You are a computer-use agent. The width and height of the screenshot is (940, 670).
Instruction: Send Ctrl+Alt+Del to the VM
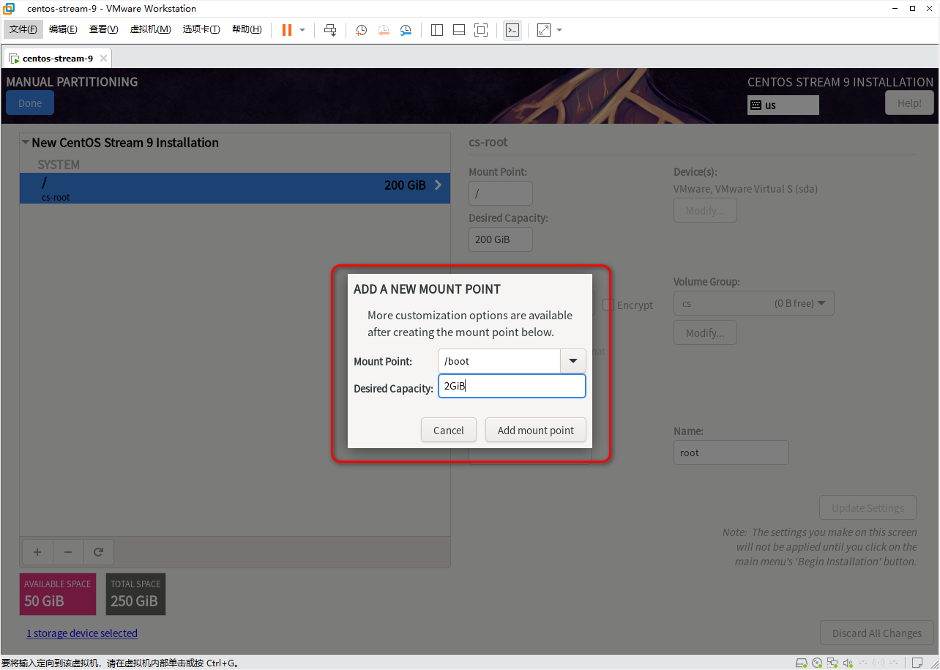(330, 30)
